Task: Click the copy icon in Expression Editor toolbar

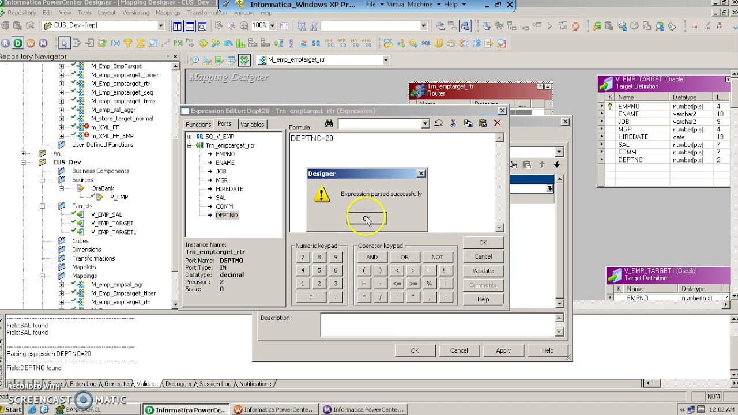Action: 468,123
